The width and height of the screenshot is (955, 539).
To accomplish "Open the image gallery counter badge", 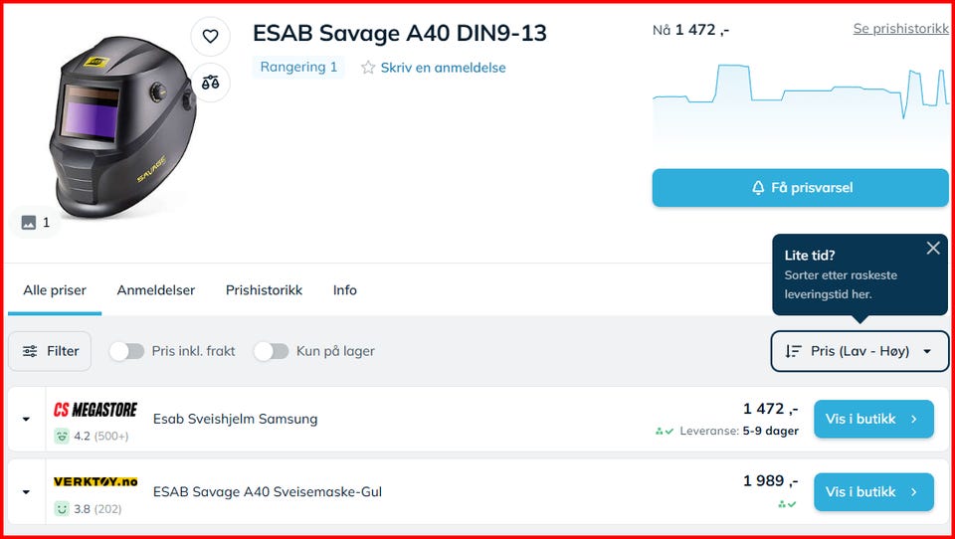I will point(36,223).
